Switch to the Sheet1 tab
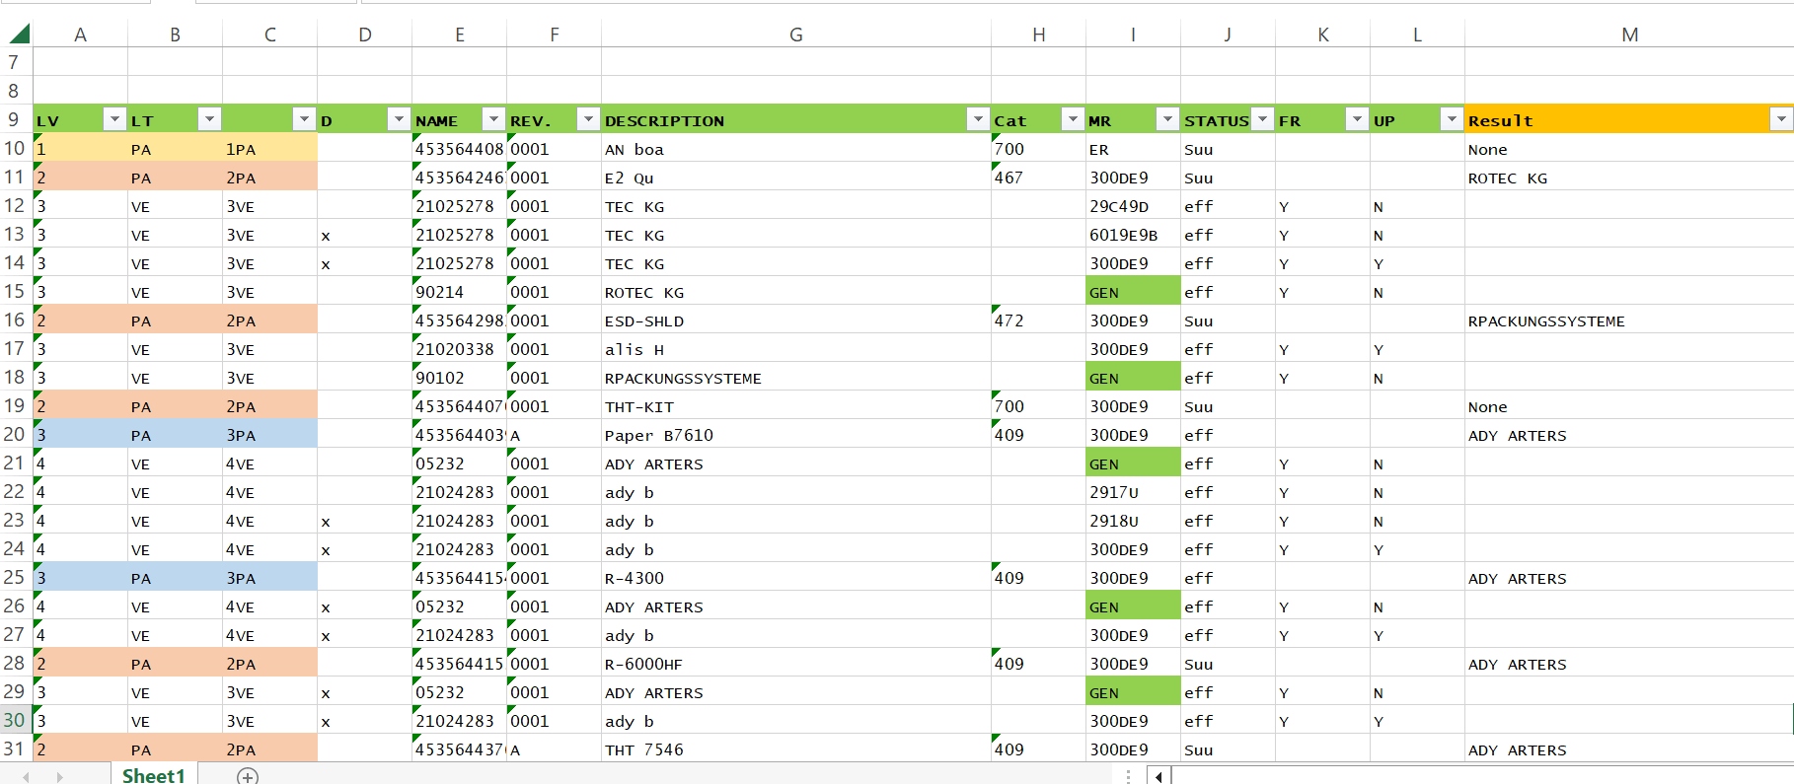 coord(154,775)
